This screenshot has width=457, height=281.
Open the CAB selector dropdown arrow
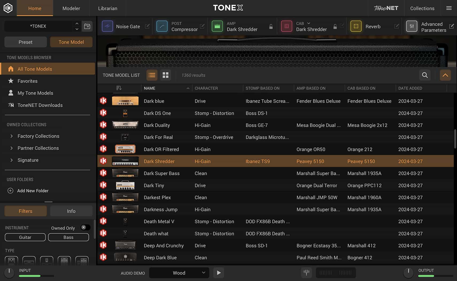[x=308, y=23]
